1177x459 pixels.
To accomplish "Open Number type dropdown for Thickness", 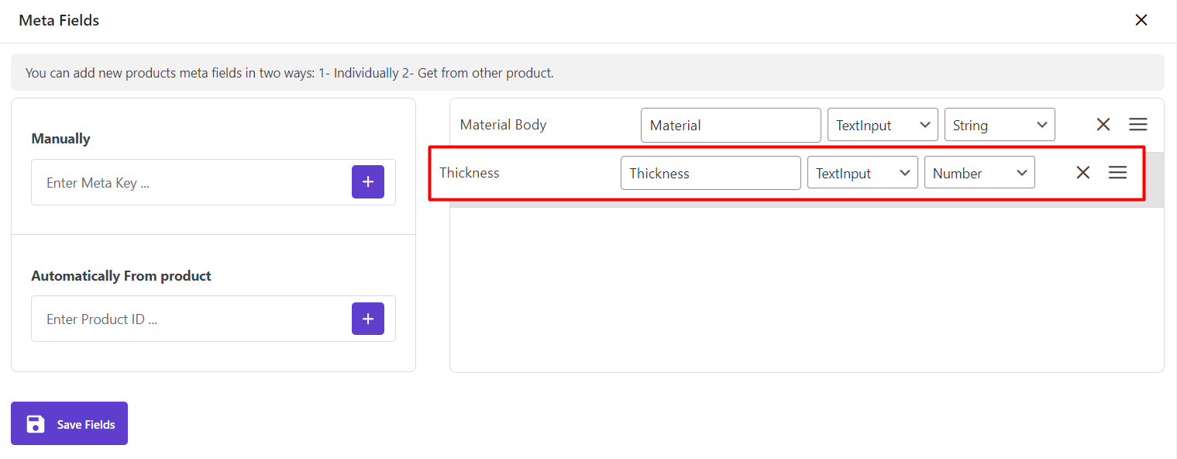I will (x=979, y=173).
